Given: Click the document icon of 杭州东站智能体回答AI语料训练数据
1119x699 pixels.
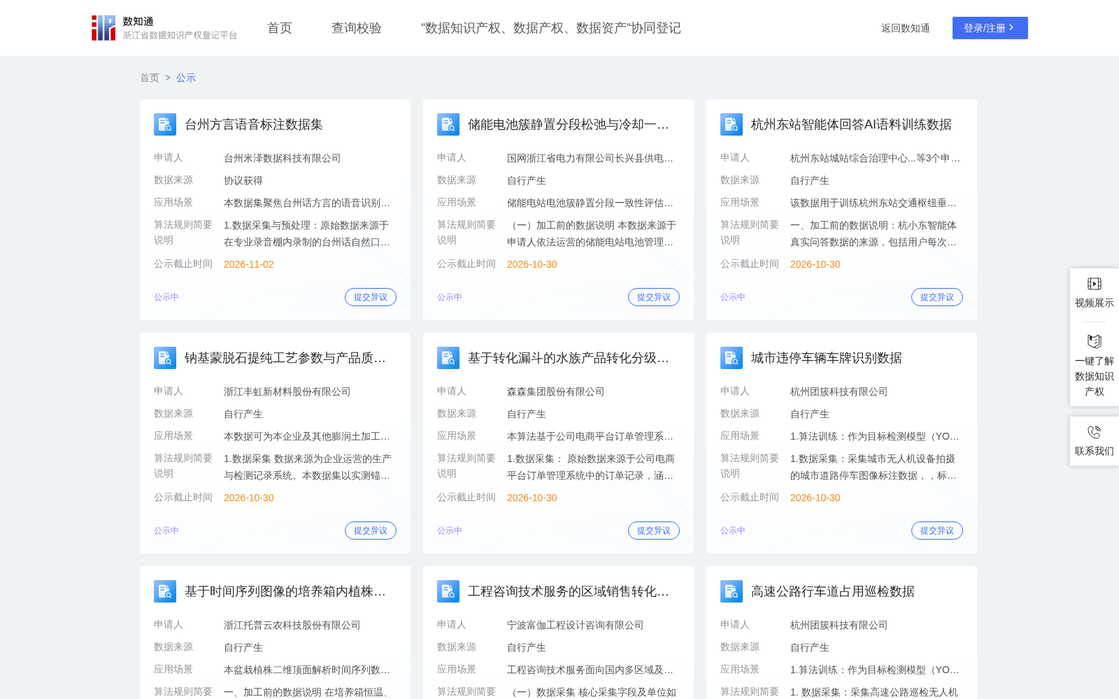Looking at the screenshot, I should (732, 124).
